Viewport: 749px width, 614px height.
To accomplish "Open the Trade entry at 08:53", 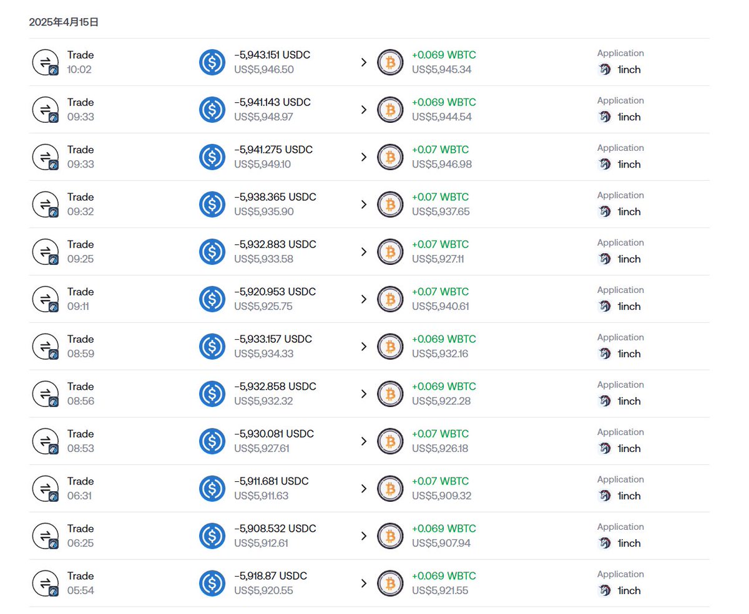I will 81,434.
